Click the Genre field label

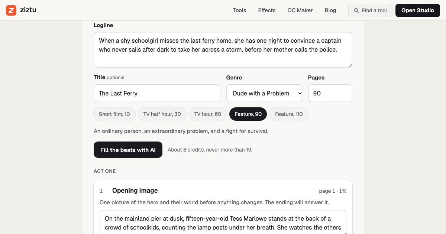pyautogui.click(x=234, y=78)
